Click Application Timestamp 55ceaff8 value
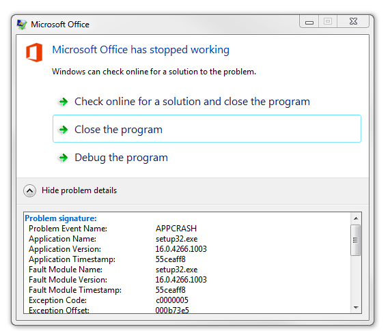390x331 pixels. point(170,259)
